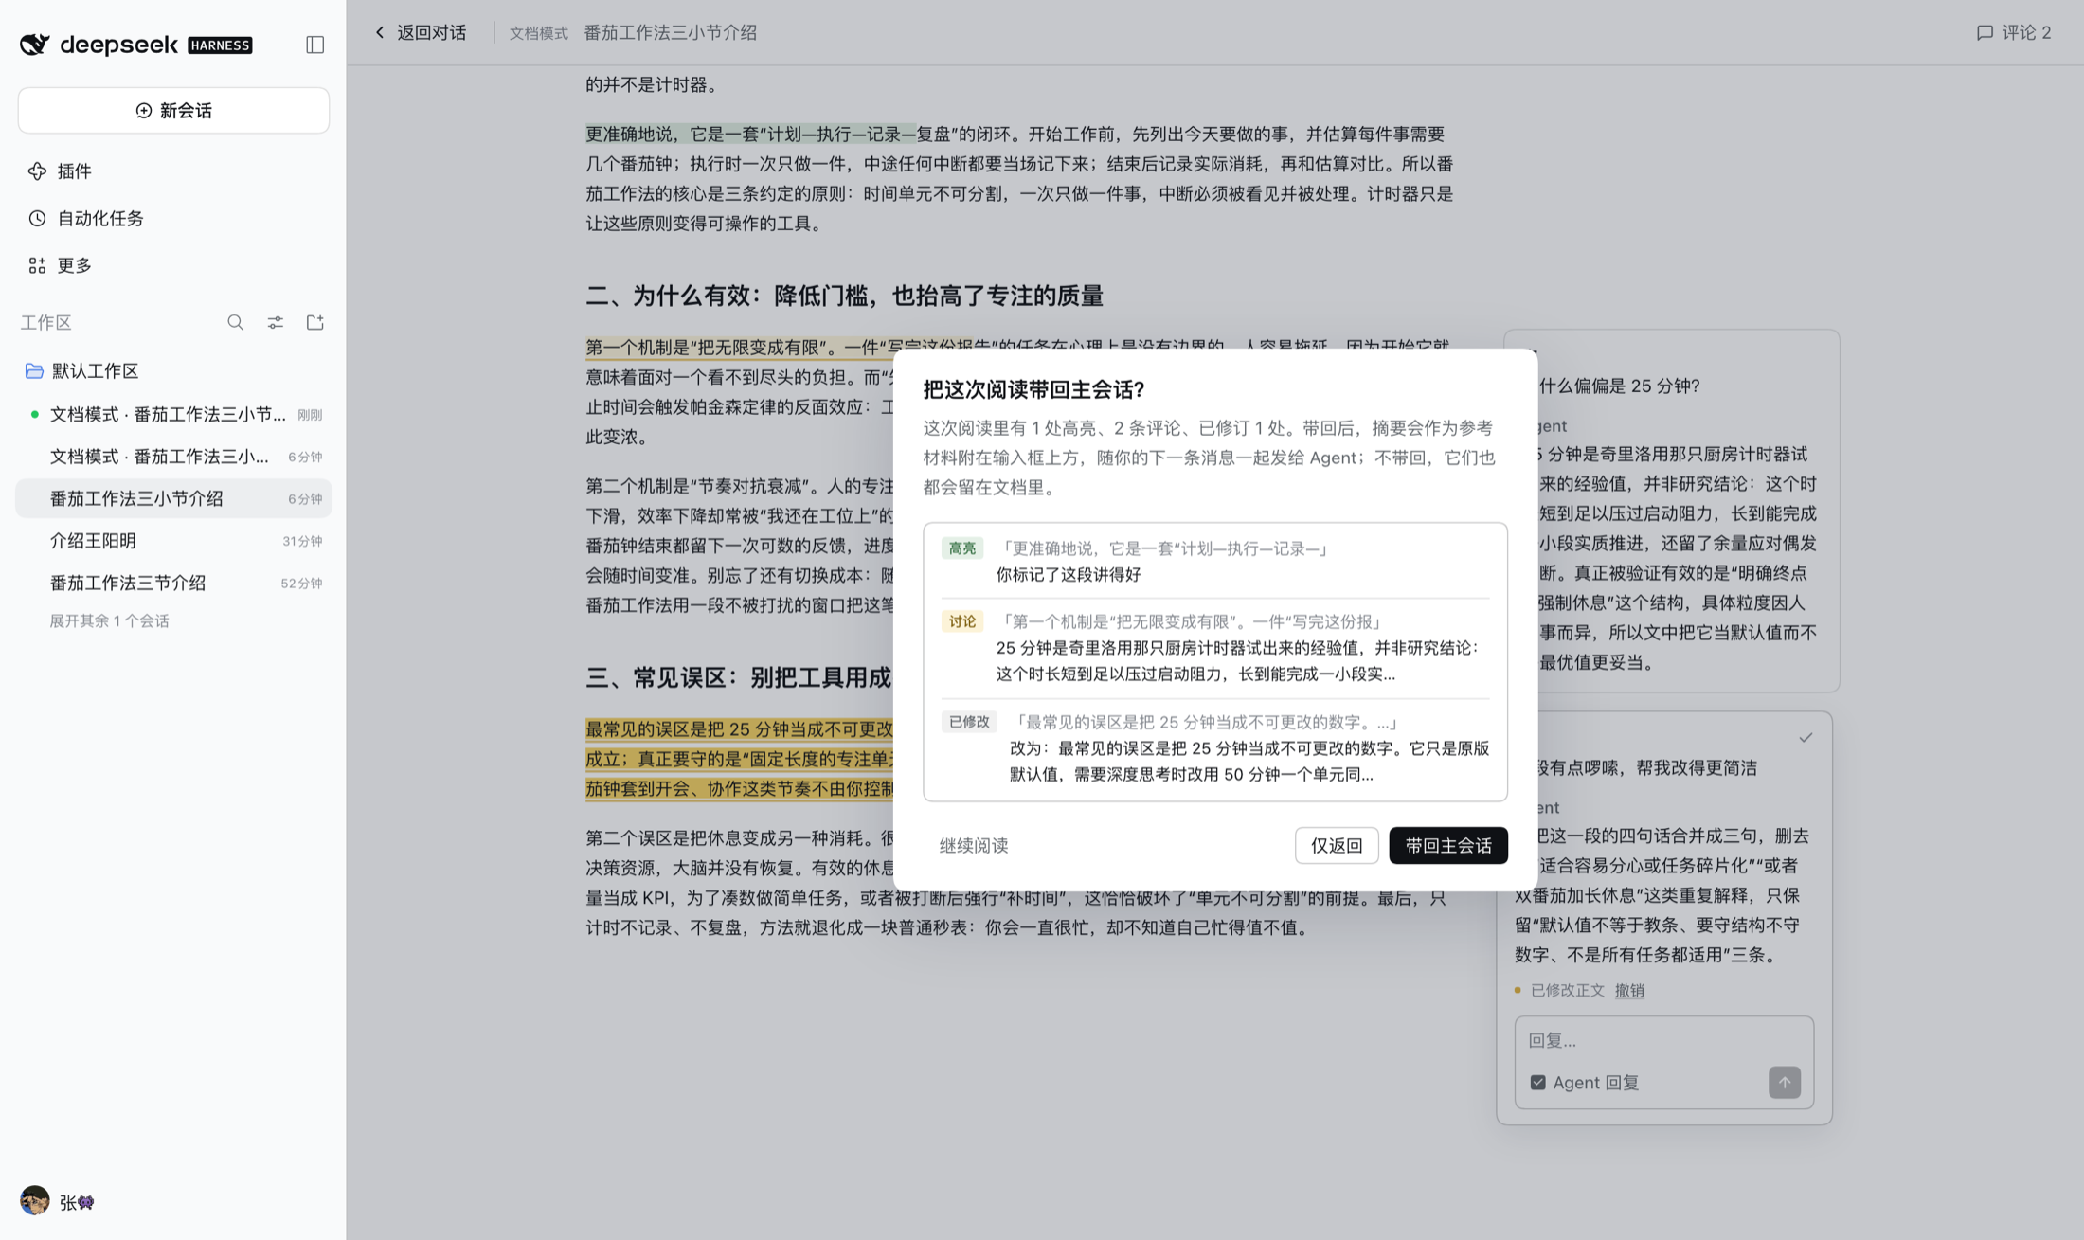Collapse the sidebar panel icon

click(315, 45)
